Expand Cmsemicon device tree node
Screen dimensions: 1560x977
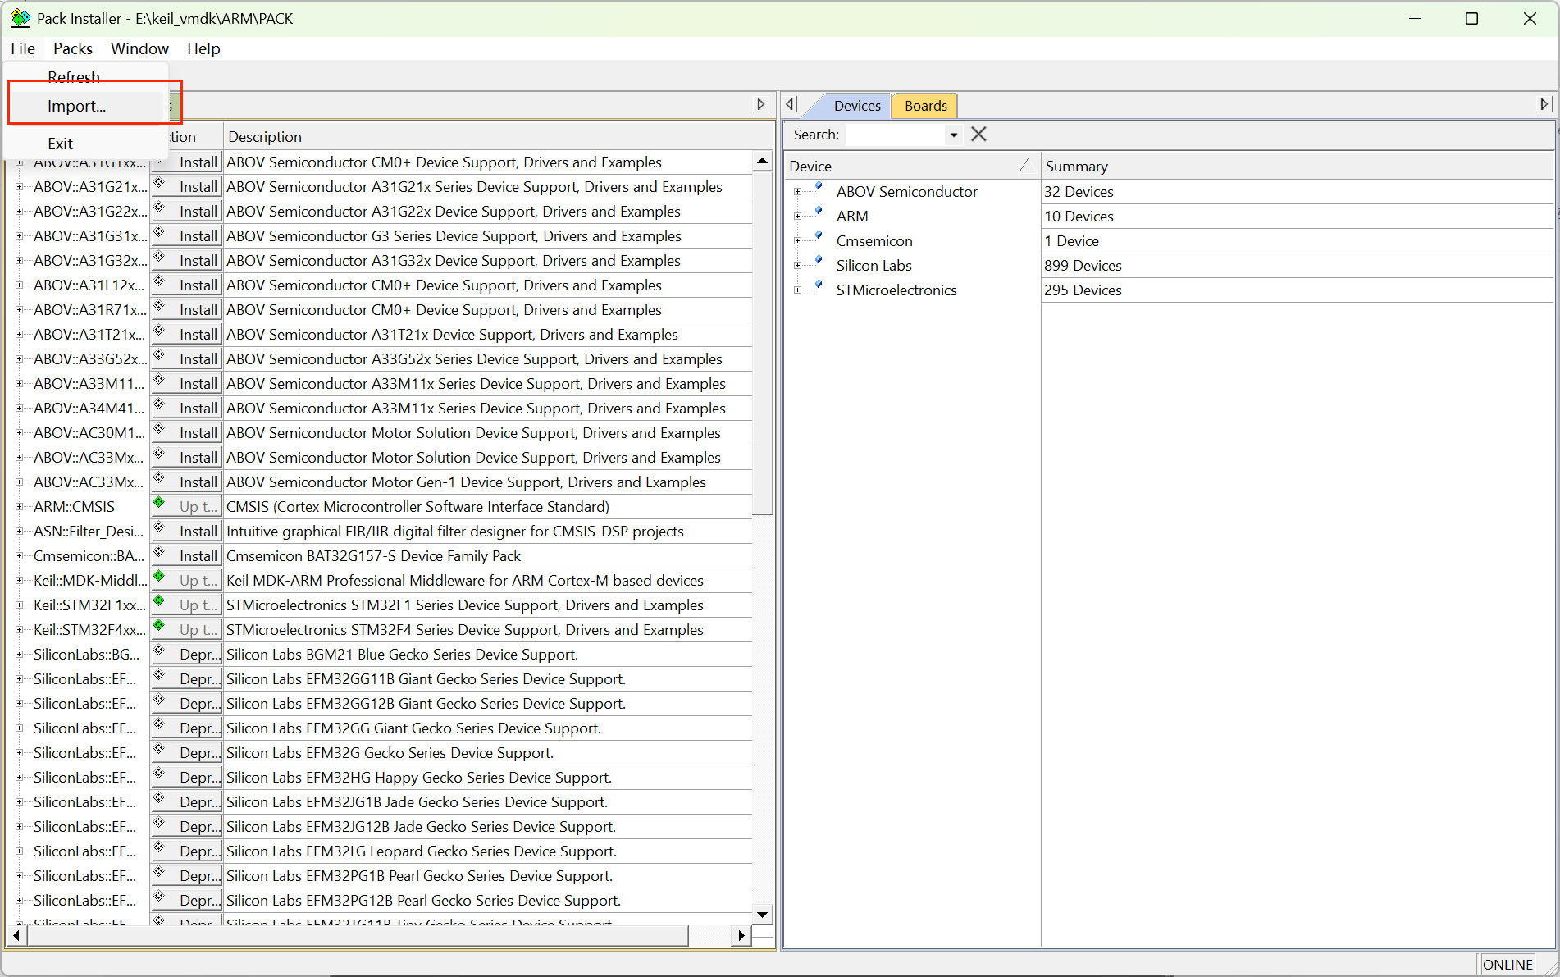pyautogui.click(x=797, y=241)
